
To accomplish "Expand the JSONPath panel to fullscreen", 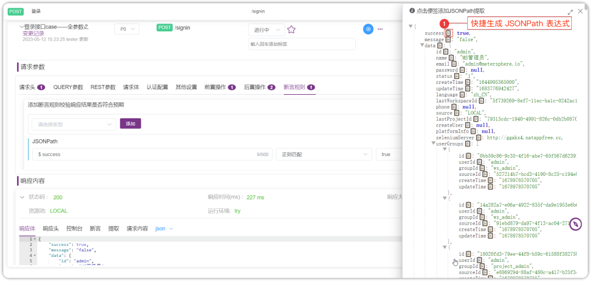I will click(x=570, y=12).
